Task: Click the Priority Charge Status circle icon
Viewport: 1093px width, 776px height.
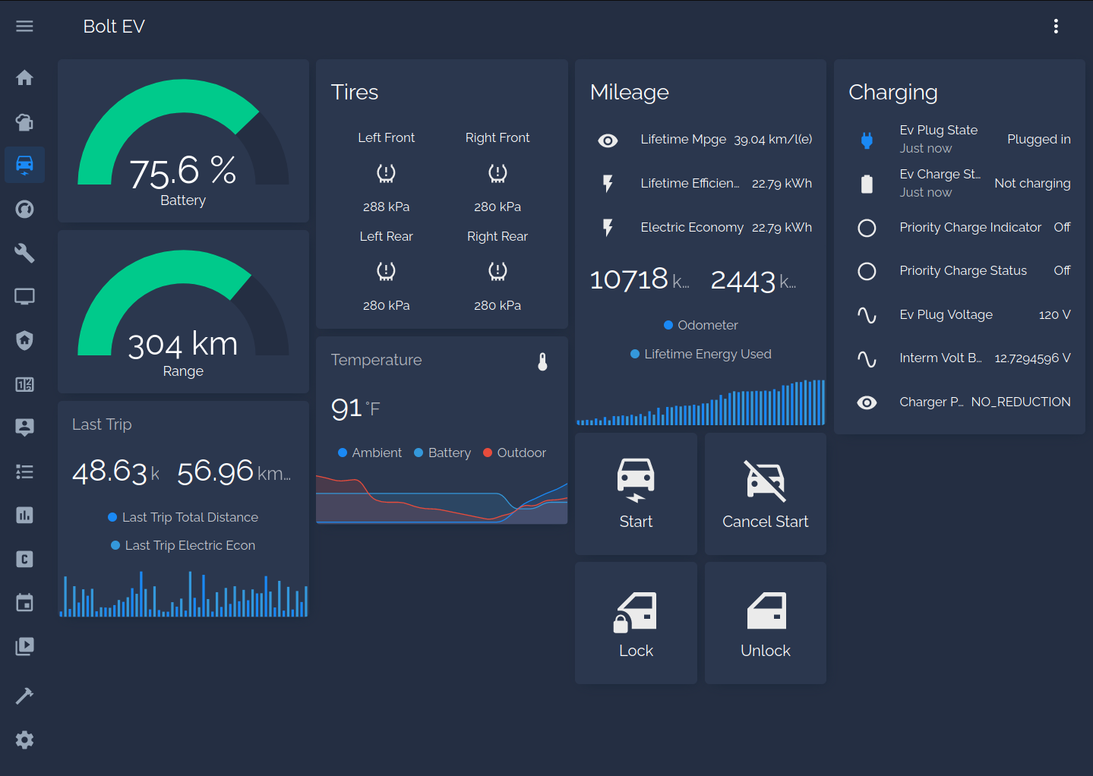Action: click(867, 271)
